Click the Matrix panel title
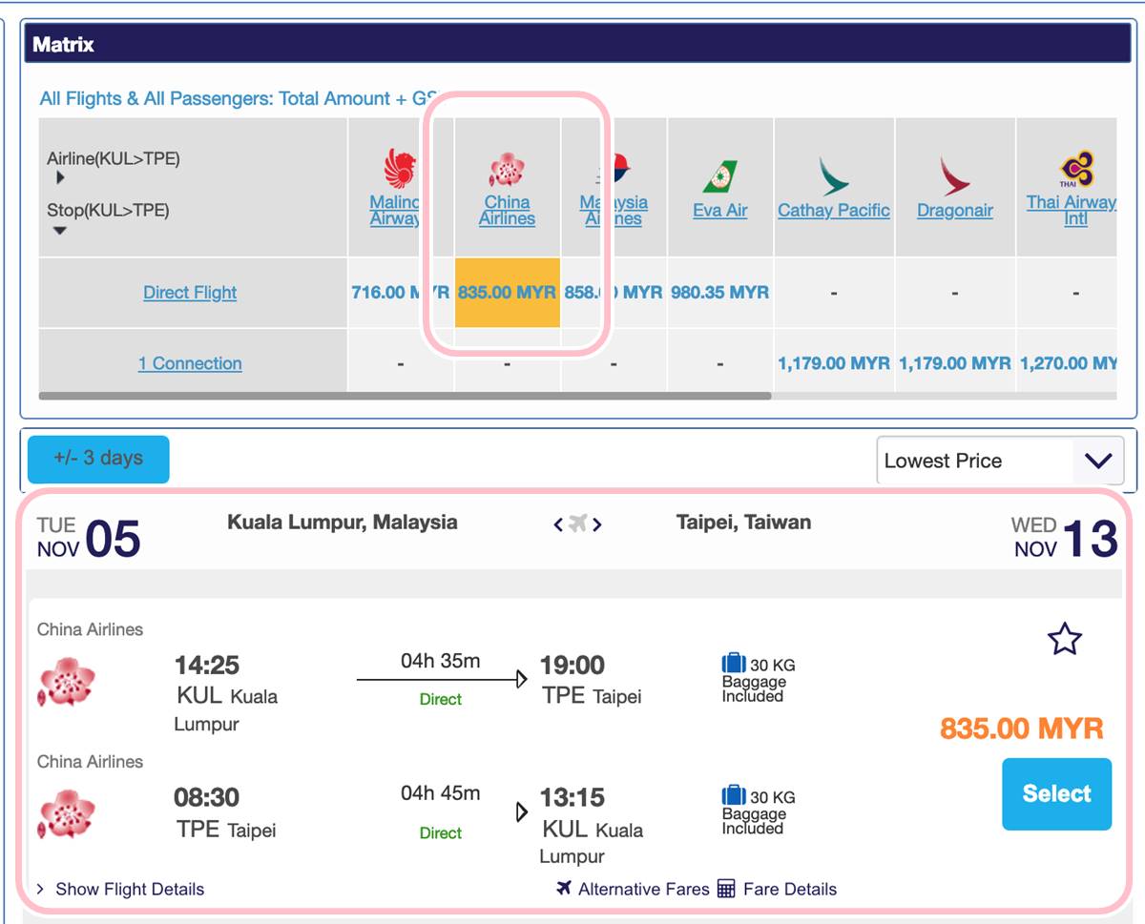The width and height of the screenshot is (1145, 924). 64,45
